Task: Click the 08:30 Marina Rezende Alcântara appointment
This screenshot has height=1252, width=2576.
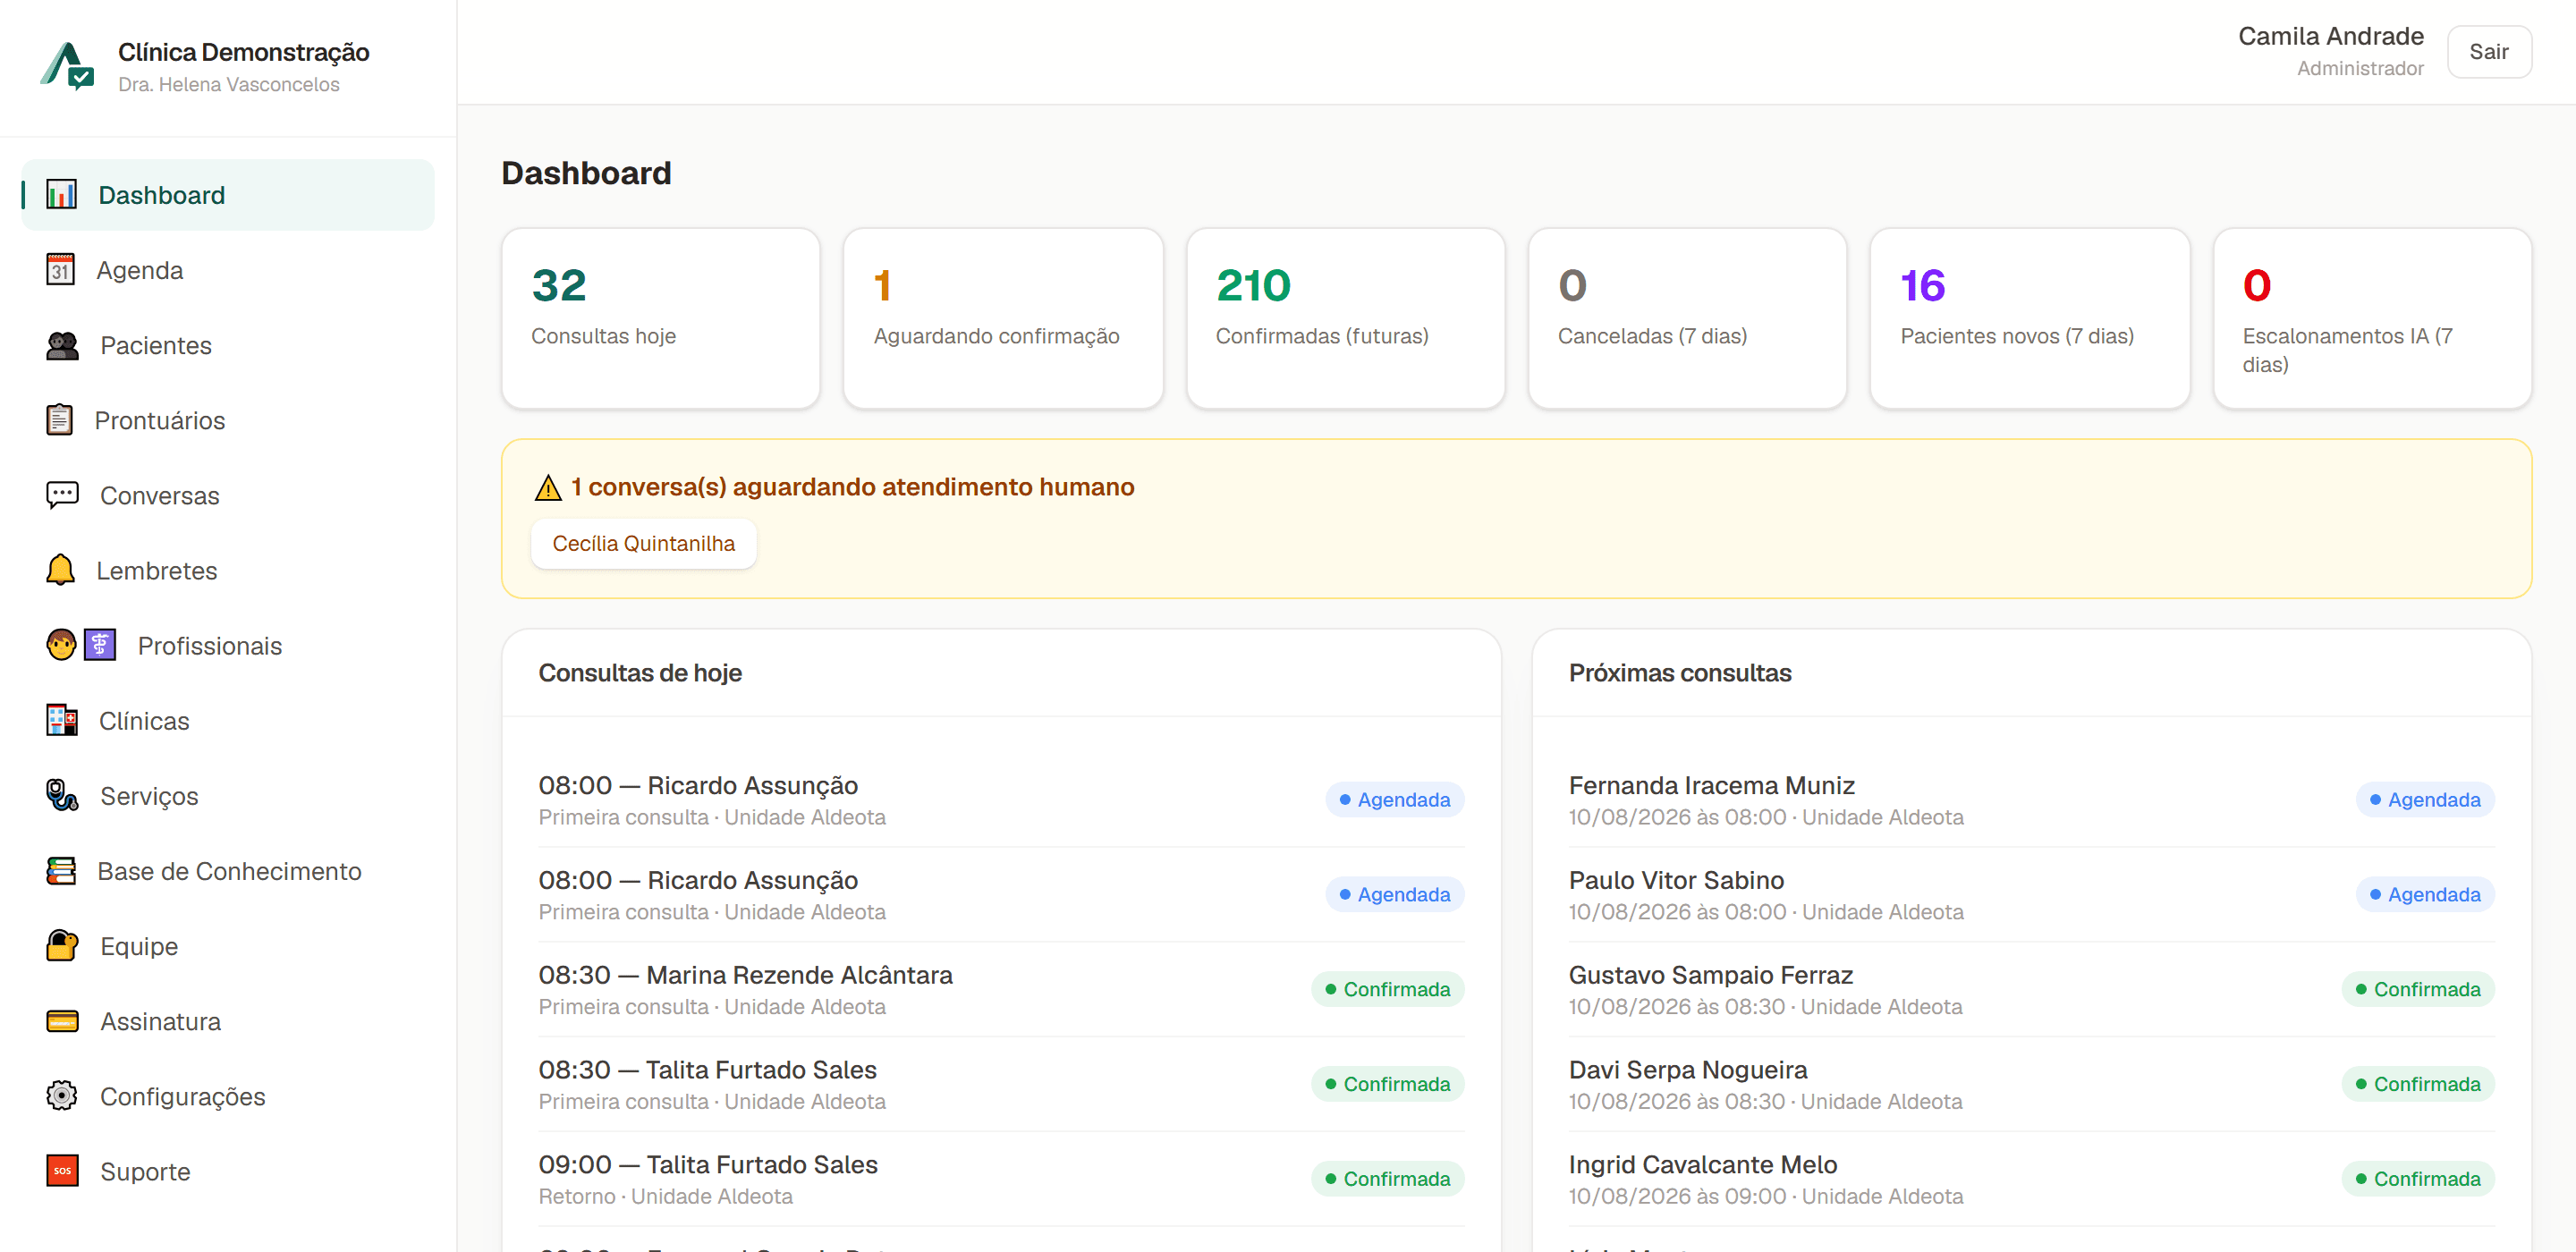Action: [1001, 989]
